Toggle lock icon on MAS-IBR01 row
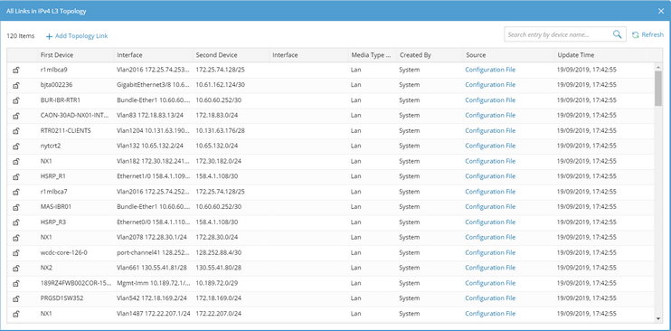Image resolution: width=671 pixels, height=331 pixels. [x=16, y=207]
